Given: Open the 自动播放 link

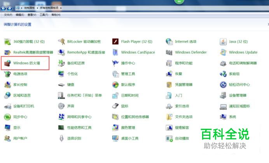Looking at the screenshot, I should pyautogui.click(x=182, y=138).
